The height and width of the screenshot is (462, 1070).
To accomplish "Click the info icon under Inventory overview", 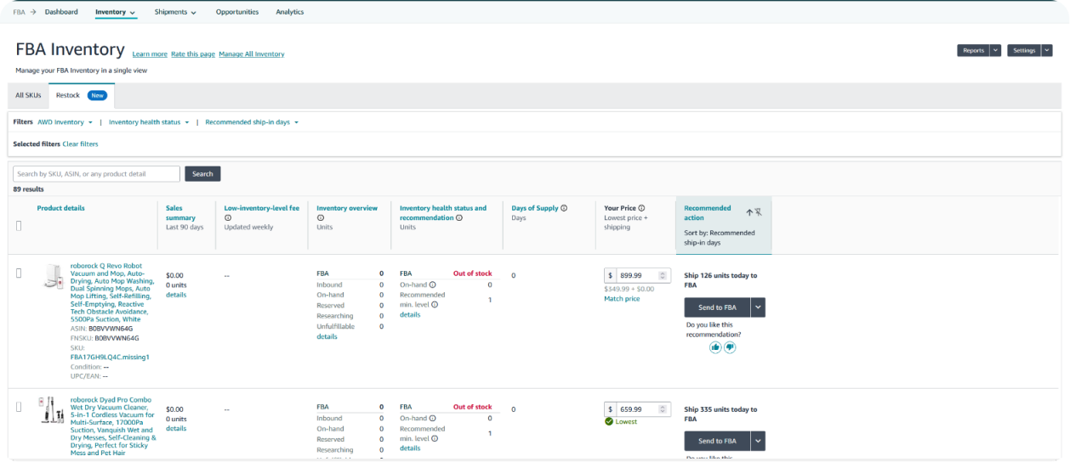I will [x=320, y=217].
